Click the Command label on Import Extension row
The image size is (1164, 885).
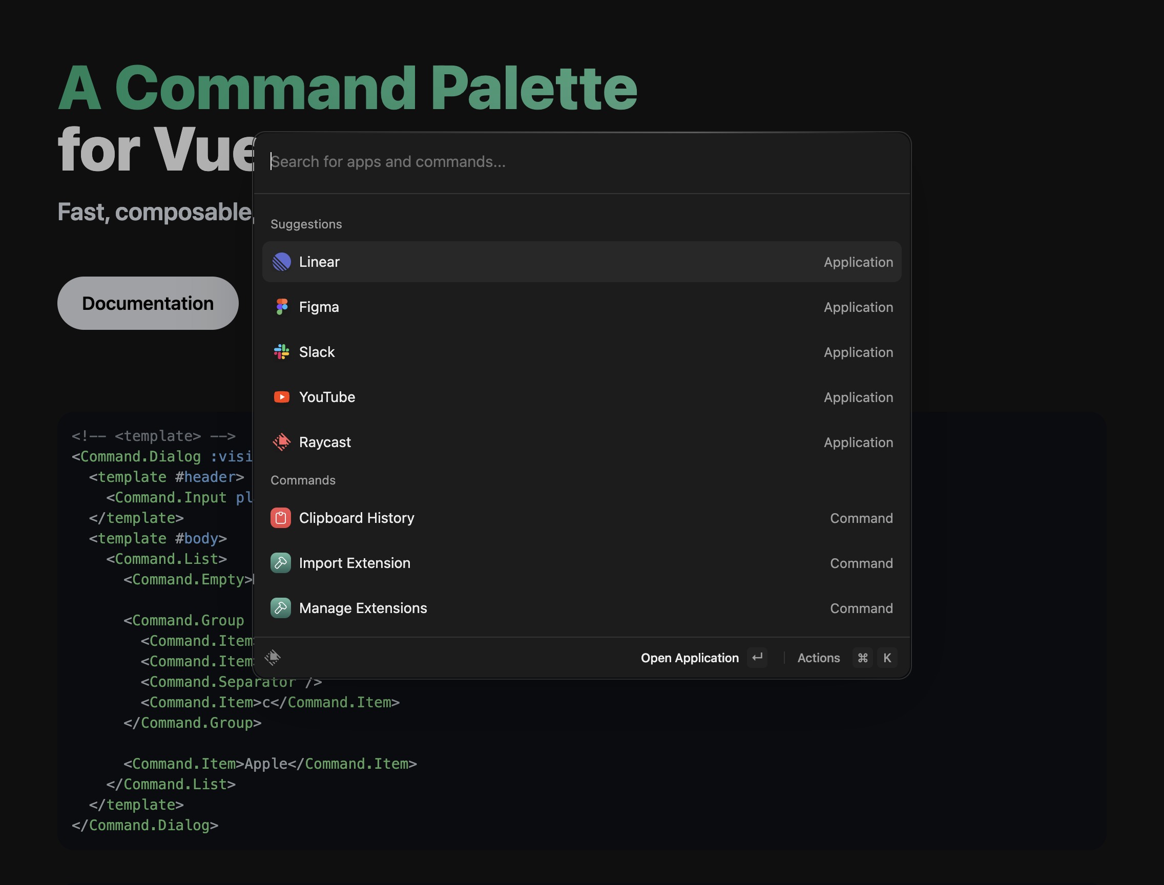[x=862, y=563]
